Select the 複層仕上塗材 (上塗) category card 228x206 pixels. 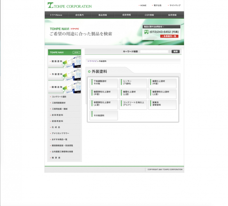[133, 94]
